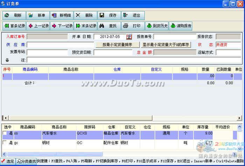Tick the checkbox for 汽车香水 row
245x166 pixels.
click(5, 133)
